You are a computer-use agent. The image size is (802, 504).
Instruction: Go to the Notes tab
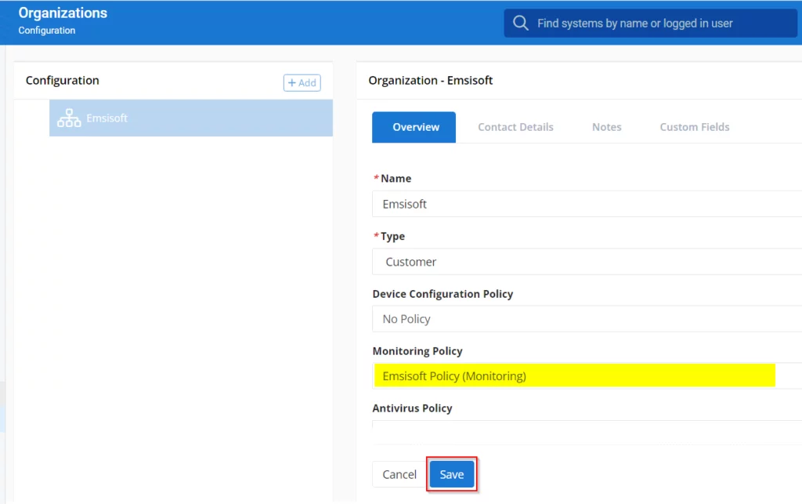[x=606, y=127]
